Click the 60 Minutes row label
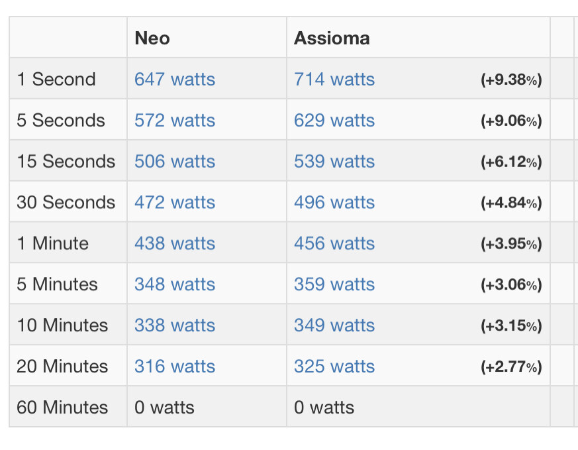Viewport: 578px width, 450px height. pyautogui.click(x=62, y=407)
